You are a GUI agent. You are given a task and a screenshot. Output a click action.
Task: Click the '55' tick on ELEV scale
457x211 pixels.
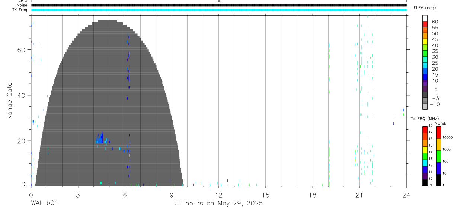coord(435,28)
